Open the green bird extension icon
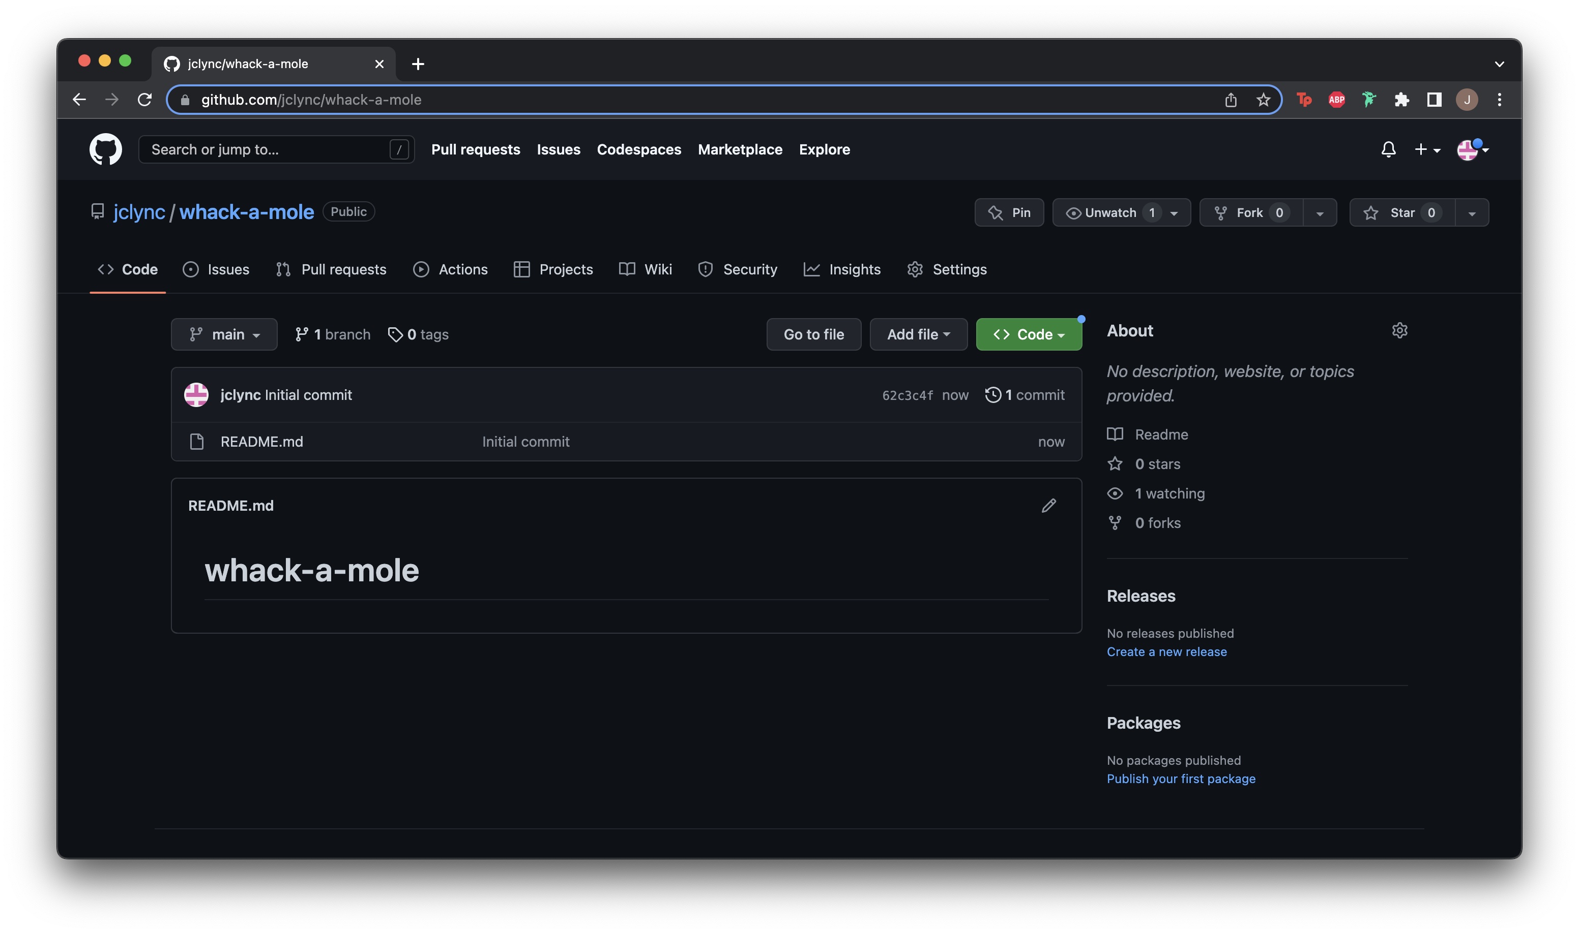The height and width of the screenshot is (934, 1579). (1368, 100)
